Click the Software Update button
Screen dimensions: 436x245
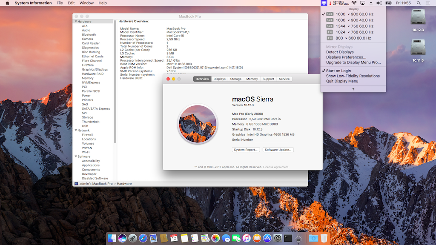[278, 149]
